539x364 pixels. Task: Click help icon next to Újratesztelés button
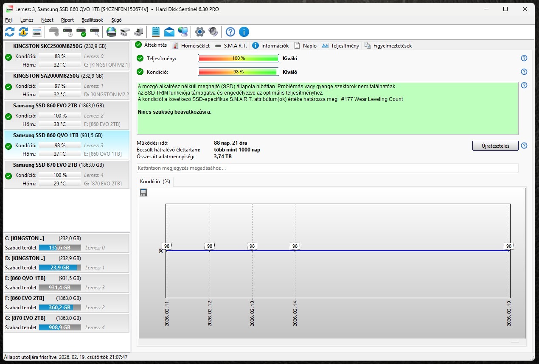(x=524, y=146)
